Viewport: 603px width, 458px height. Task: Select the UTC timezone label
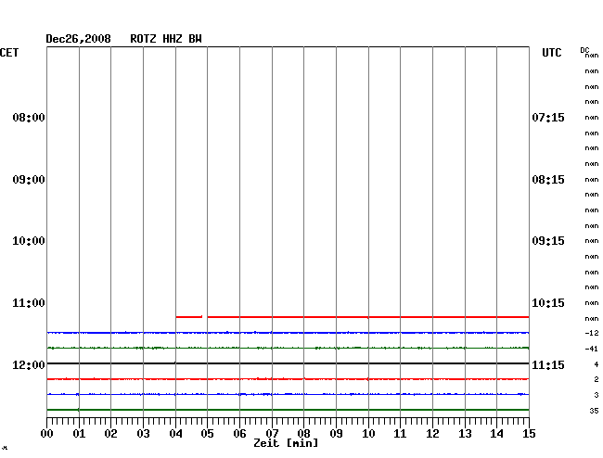[551, 53]
